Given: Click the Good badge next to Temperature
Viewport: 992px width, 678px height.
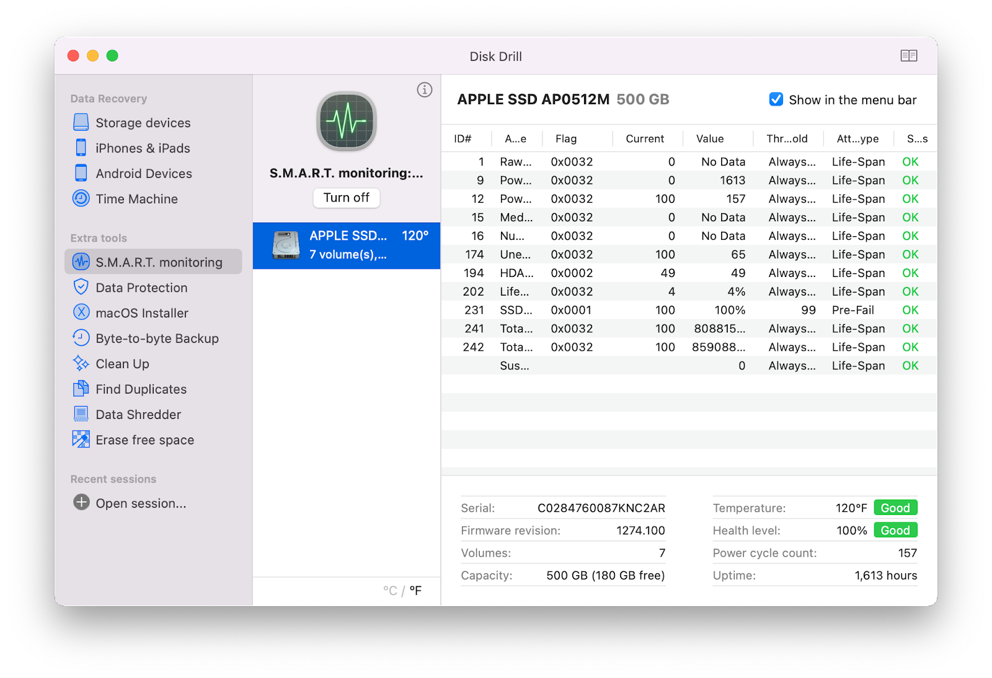Looking at the screenshot, I should [895, 508].
